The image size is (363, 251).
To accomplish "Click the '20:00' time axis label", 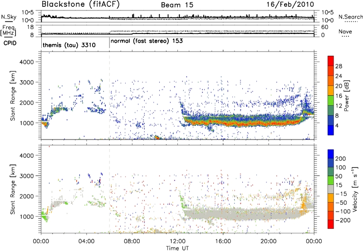I will click(268, 241).
